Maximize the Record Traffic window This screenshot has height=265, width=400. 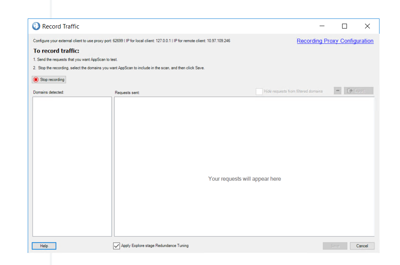coord(345,26)
